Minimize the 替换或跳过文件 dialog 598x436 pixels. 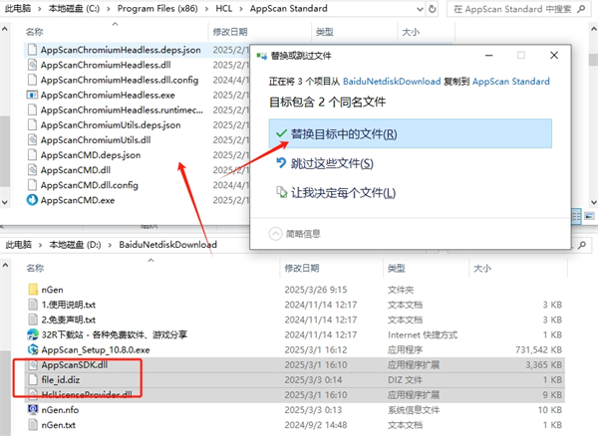(x=489, y=56)
